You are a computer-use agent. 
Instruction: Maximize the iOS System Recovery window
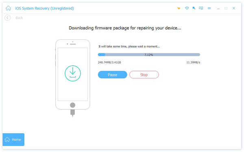(226, 8)
